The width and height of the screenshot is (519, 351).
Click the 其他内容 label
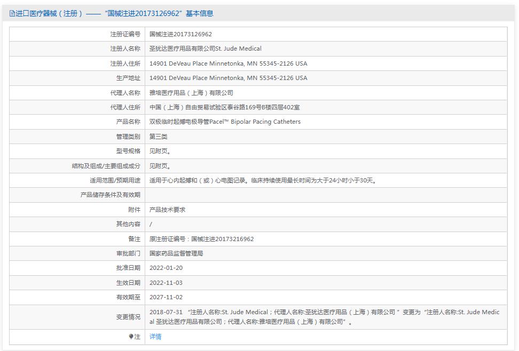pyautogui.click(x=128, y=224)
